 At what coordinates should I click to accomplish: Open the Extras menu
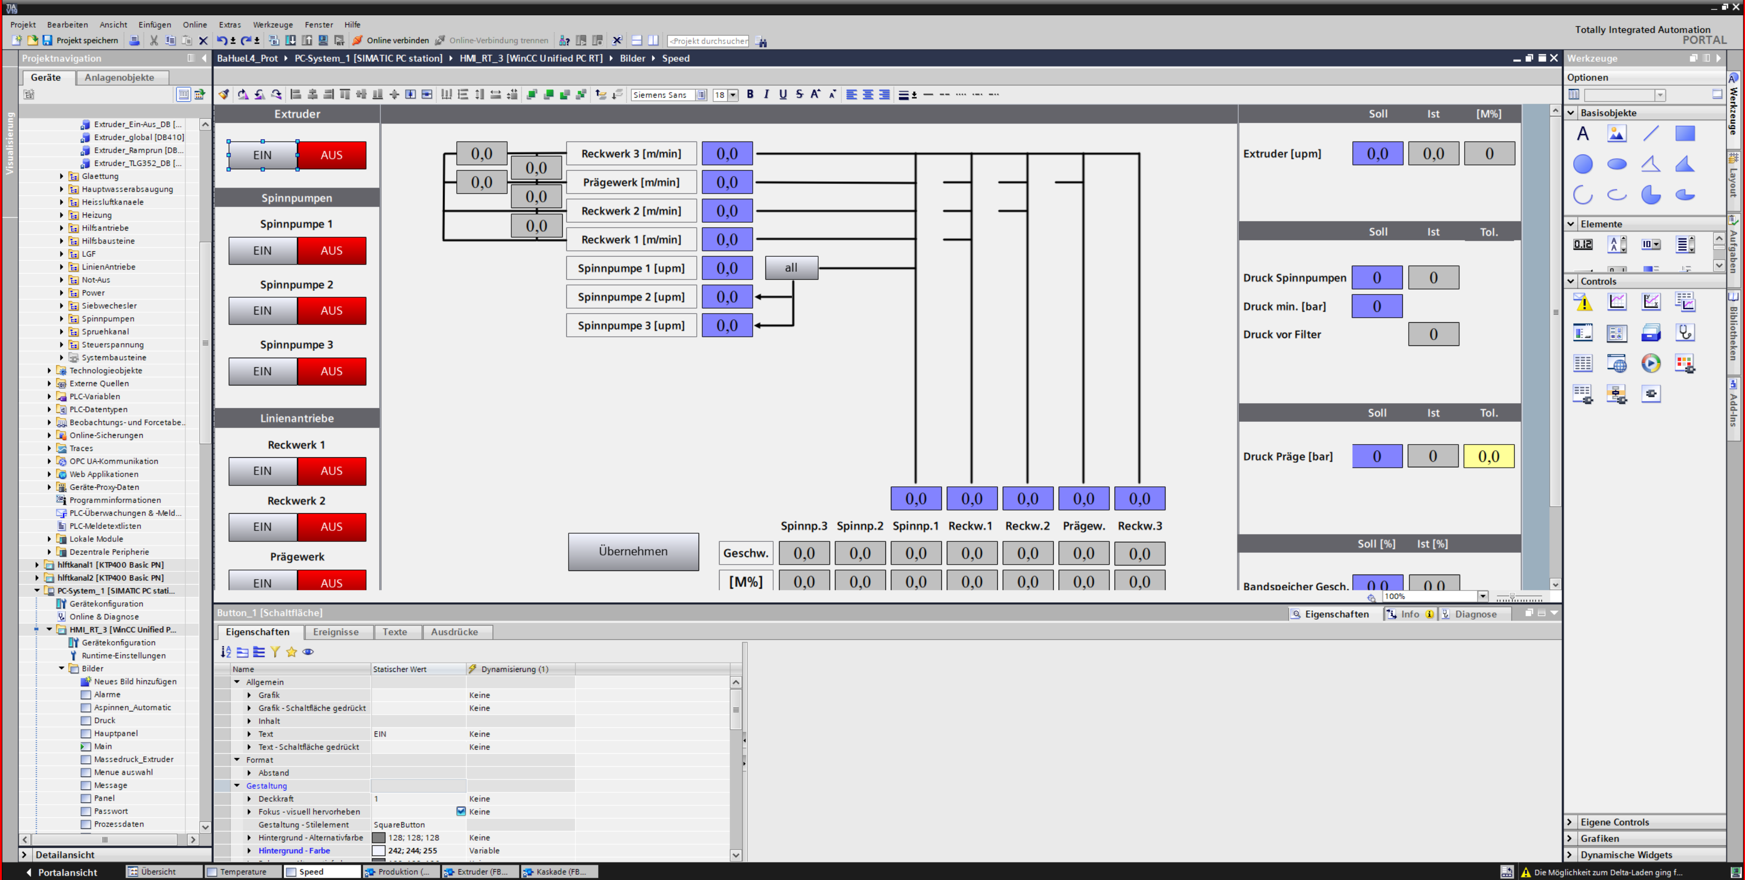click(230, 25)
